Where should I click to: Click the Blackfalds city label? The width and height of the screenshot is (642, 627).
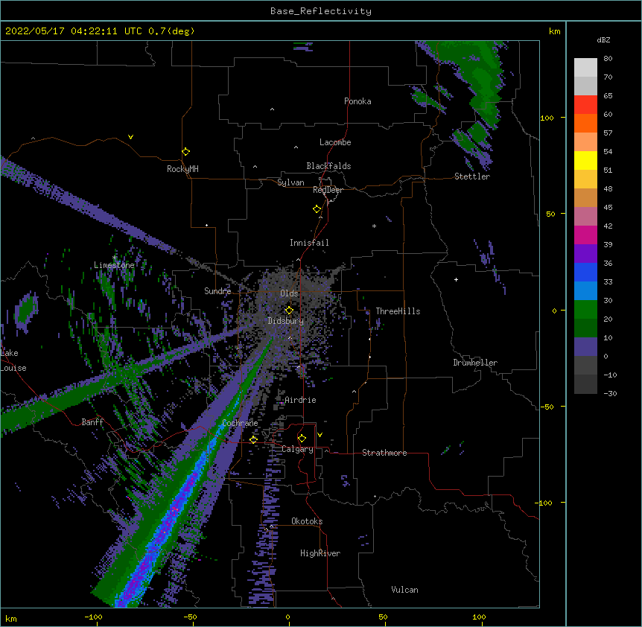(328, 166)
